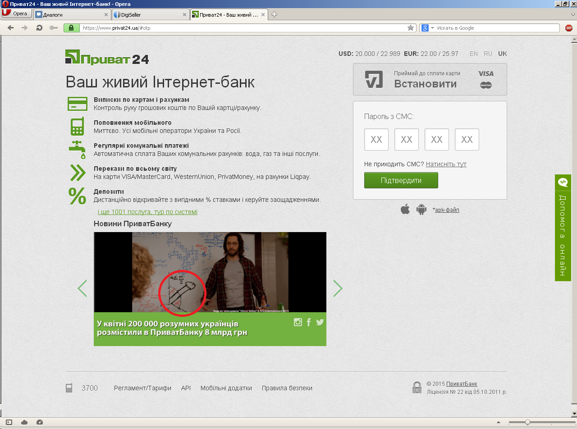
Task: Click the 3700 phone number in footer
Action: pyautogui.click(x=90, y=388)
